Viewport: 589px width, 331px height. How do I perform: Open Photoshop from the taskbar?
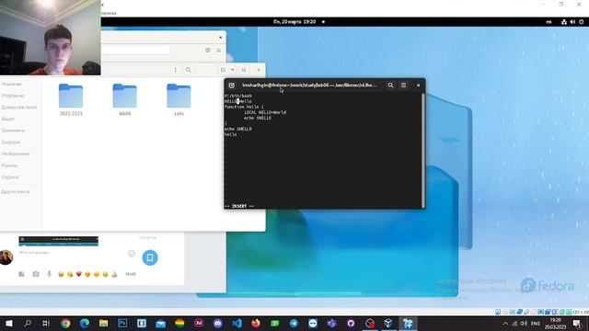[122, 323]
